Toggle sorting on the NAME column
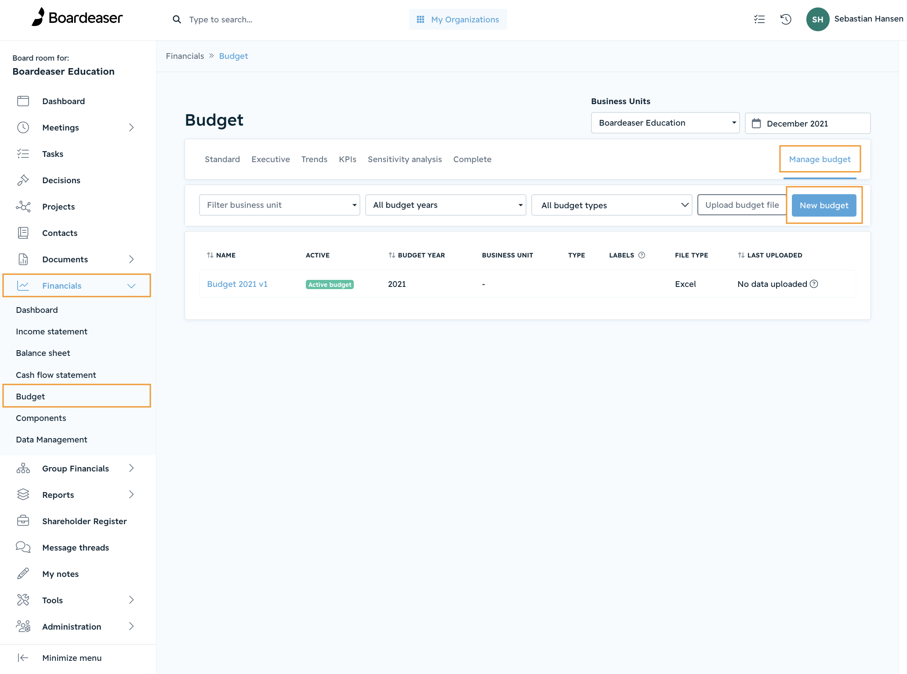The image size is (907, 674). pyautogui.click(x=210, y=255)
